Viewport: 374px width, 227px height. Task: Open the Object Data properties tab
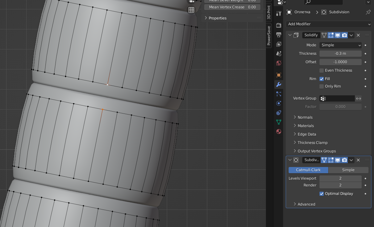(x=279, y=122)
